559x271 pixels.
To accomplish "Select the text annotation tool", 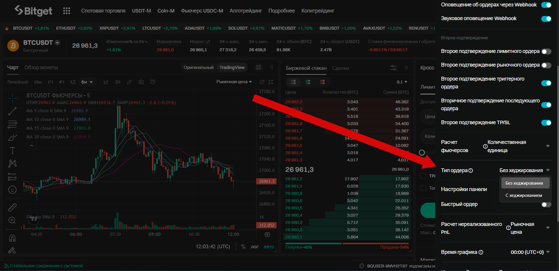I will (x=12, y=150).
